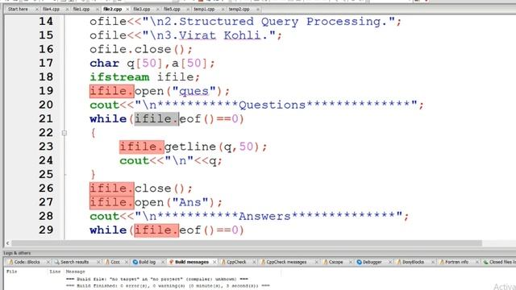This screenshot has height=290, width=516.
Task: Close the file2.cpp tab
Action: pos(127,9)
